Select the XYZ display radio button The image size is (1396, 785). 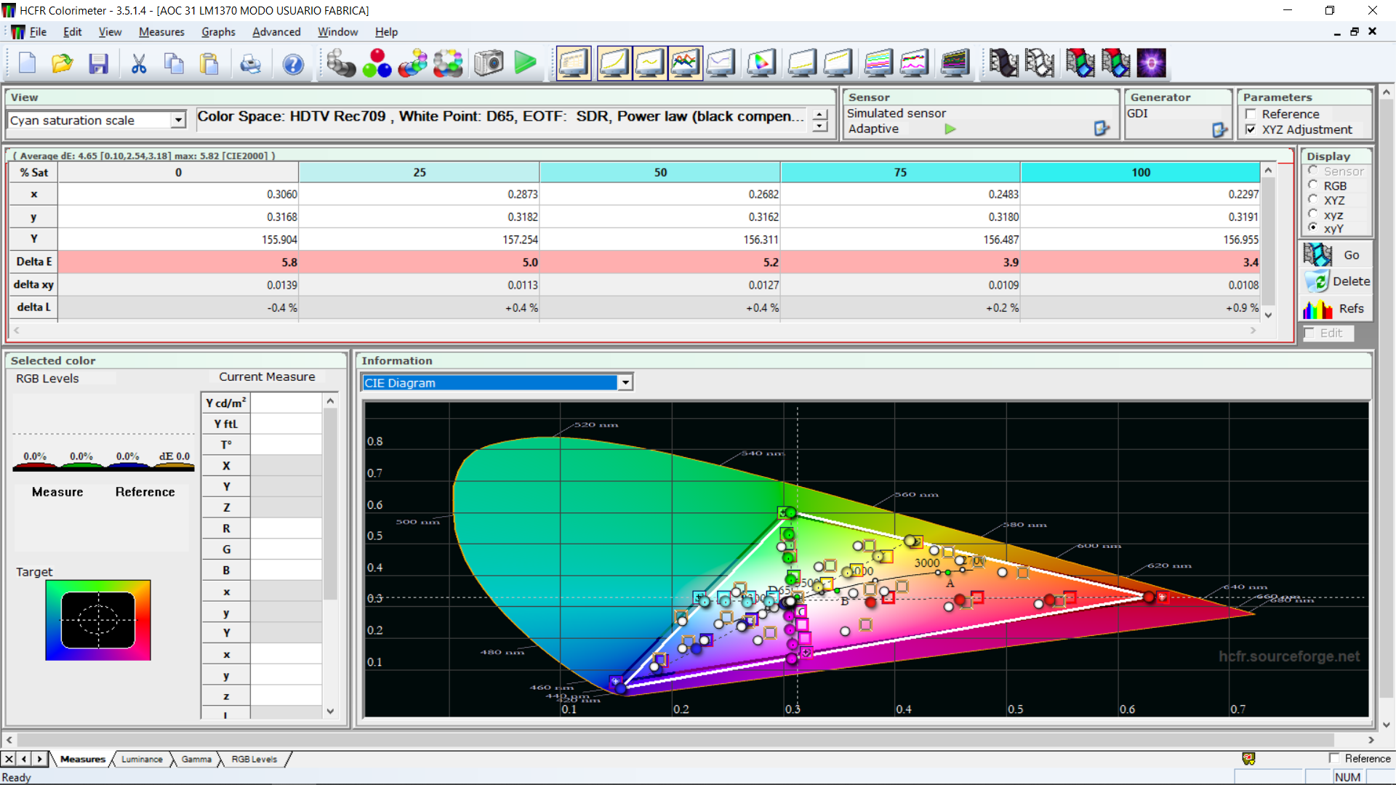(1313, 200)
